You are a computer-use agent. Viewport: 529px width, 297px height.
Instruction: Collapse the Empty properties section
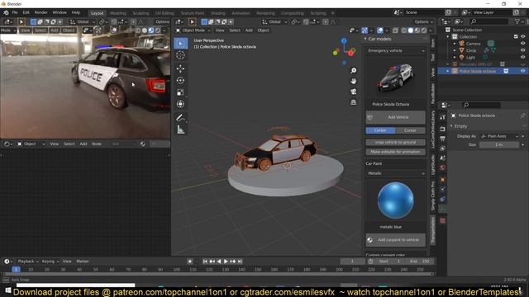pos(452,126)
